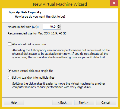Click the 'Allocating the full capacity' description paragraph
The height and width of the screenshot is (109, 120).
pyautogui.click(x=61, y=54)
